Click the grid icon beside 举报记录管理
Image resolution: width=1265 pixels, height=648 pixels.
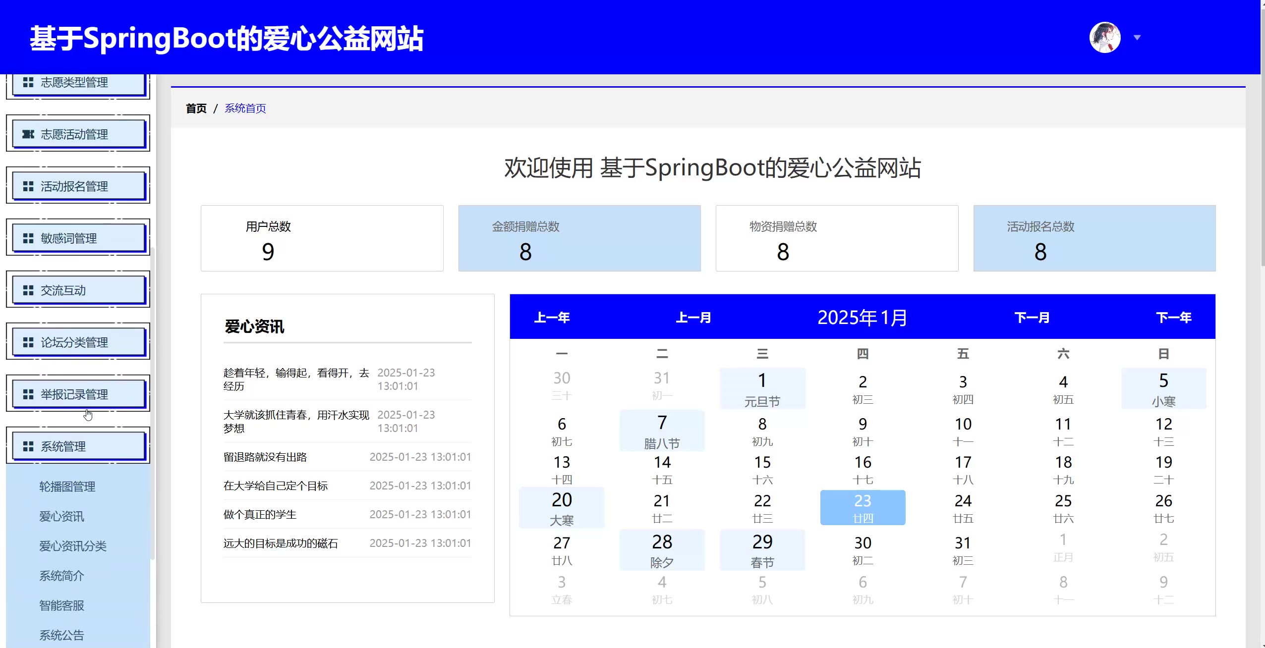[x=28, y=394]
